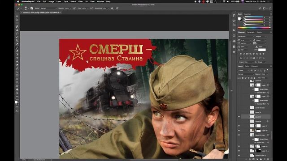
Task: Select the Rectangular Marquee tool
Action: 17,23
